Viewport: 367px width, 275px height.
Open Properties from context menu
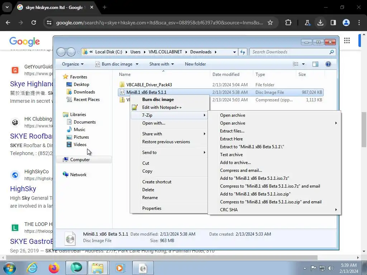(152, 208)
